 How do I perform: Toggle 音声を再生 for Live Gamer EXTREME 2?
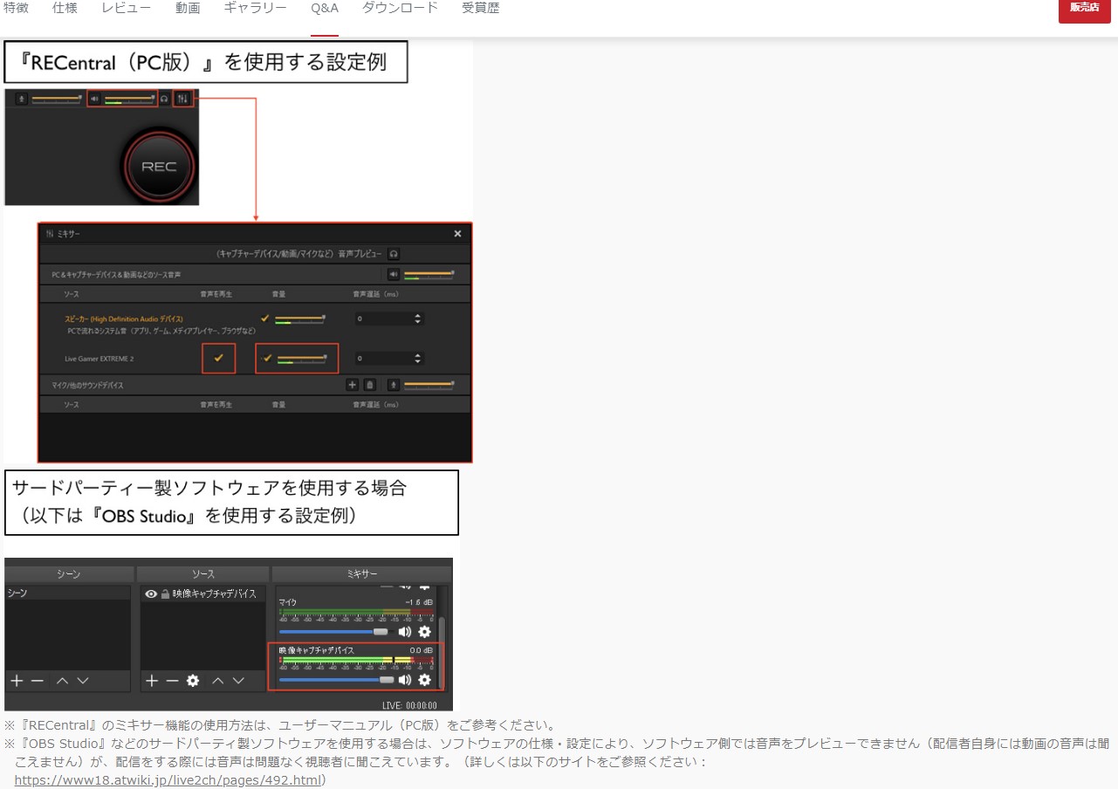[218, 358]
